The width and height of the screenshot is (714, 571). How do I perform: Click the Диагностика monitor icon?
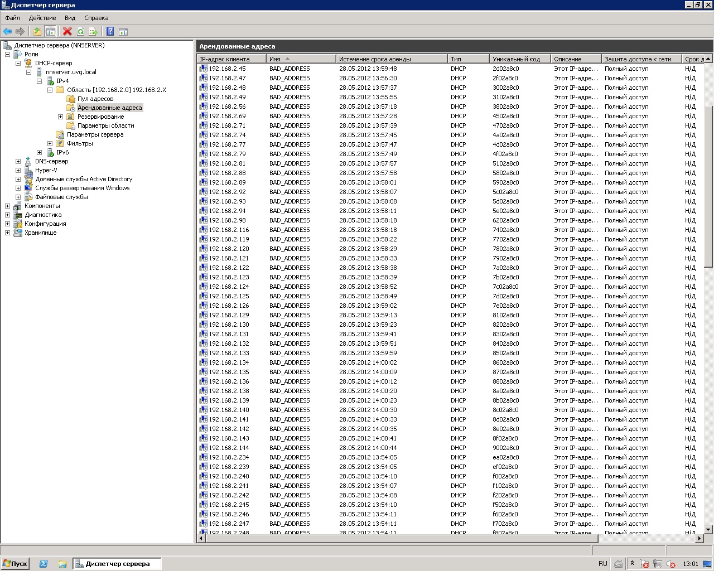pos(18,215)
